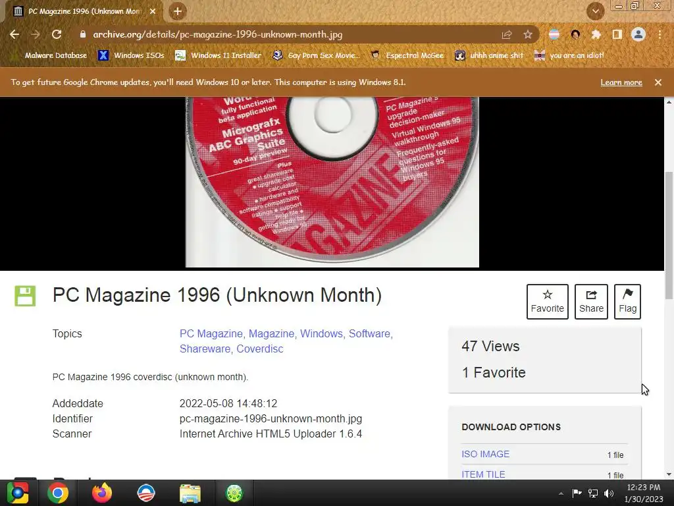This screenshot has height=506, width=674.
Task: Dismiss the Chrome update notification bar
Action: [x=658, y=82]
